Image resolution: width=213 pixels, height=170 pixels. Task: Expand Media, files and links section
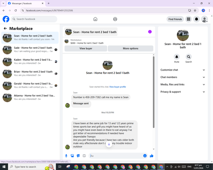pos(183,85)
